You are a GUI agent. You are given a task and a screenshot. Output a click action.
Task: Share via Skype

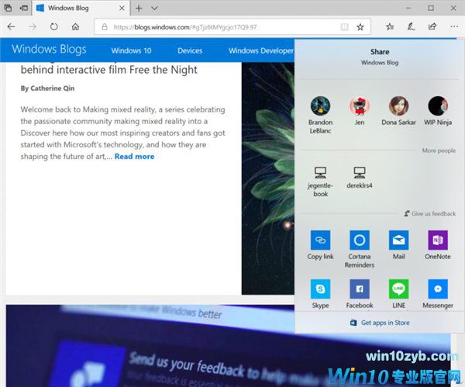coord(320,294)
